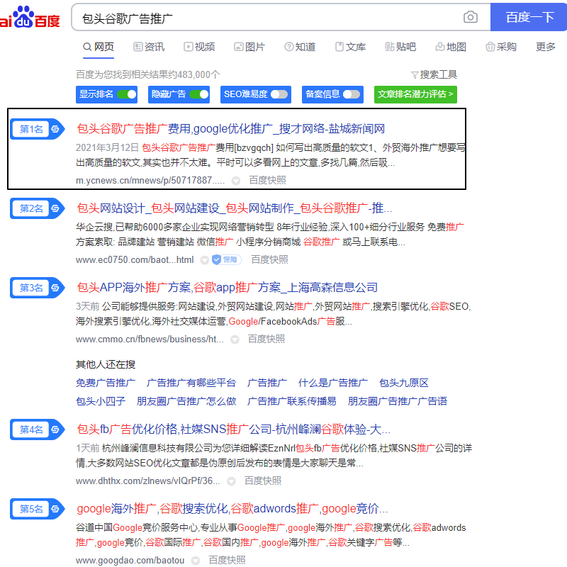Open google海外推广 fifth result title
Screen dimensions: 567x567
(232, 509)
